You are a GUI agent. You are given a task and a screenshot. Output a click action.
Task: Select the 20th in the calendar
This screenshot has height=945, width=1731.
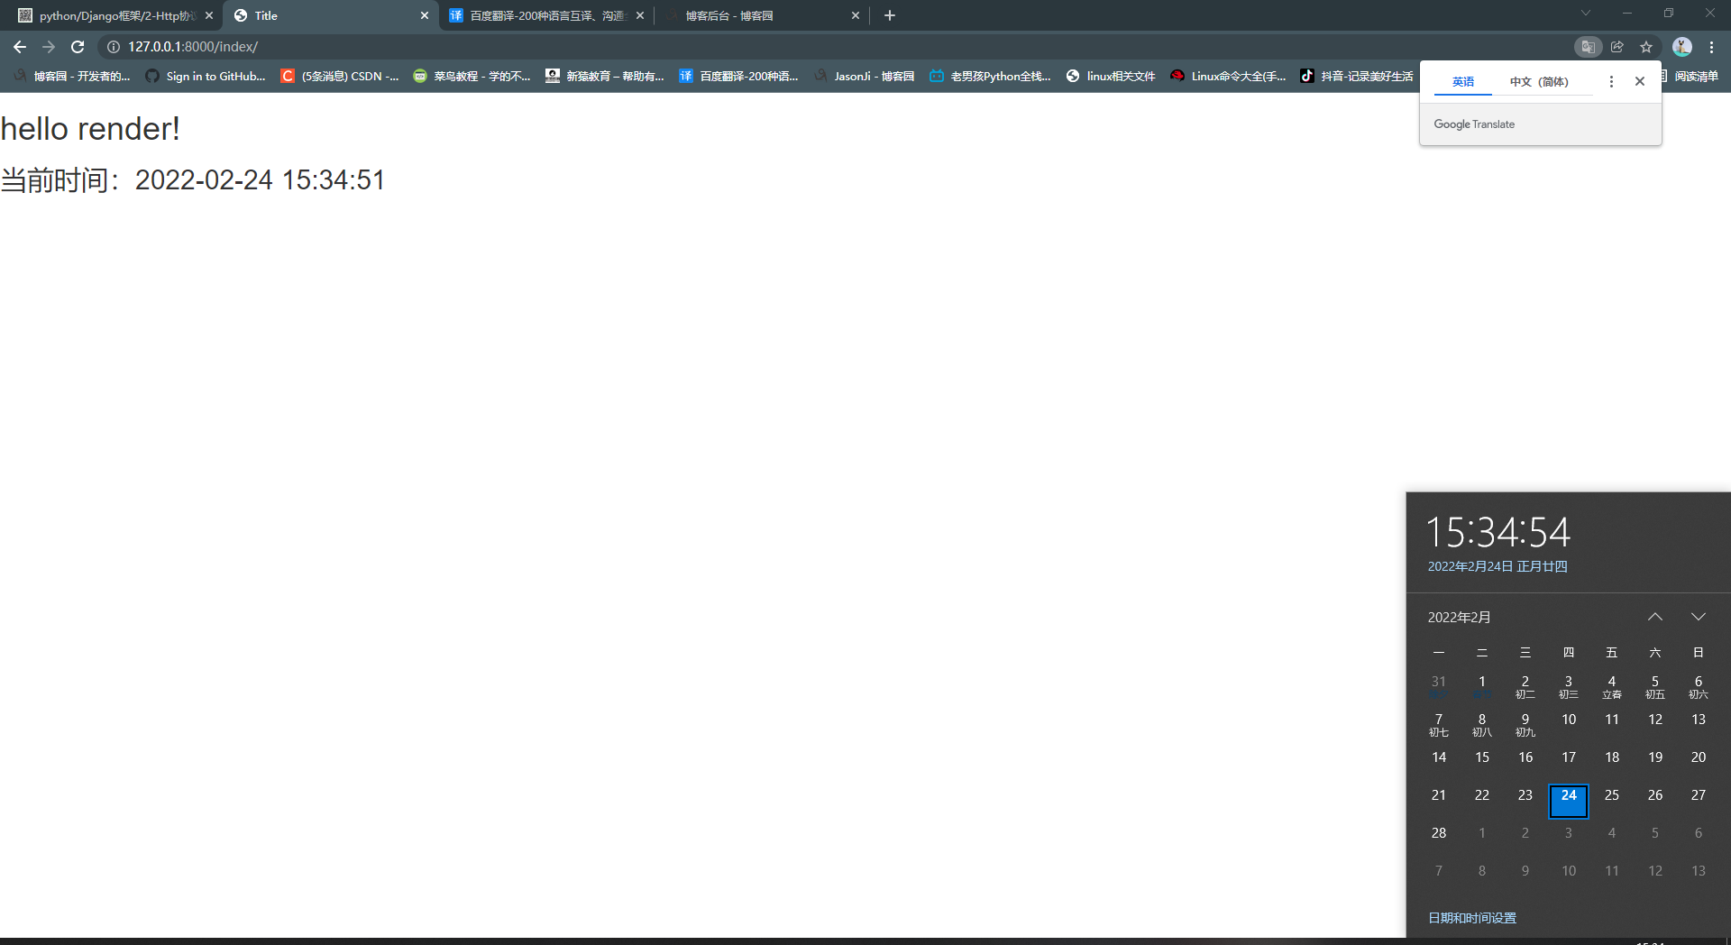[x=1699, y=757]
